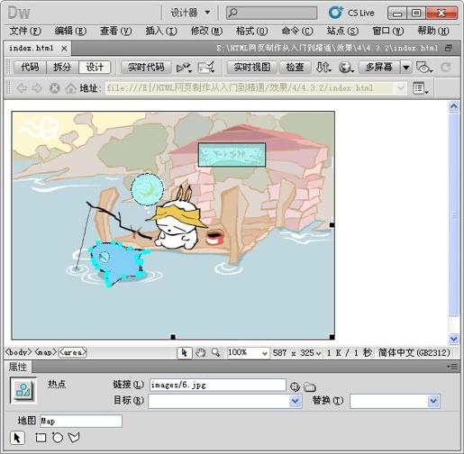
Task: Close the index.html tab
Action: tap(64, 49)
